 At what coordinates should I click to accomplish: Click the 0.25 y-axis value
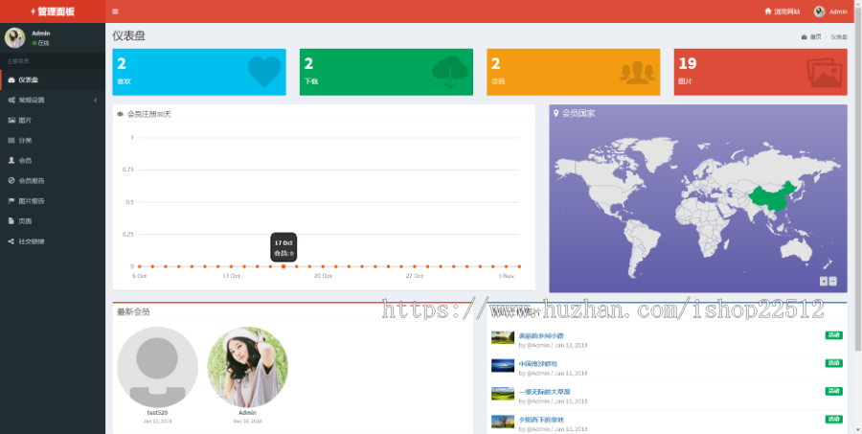[128, 235]
